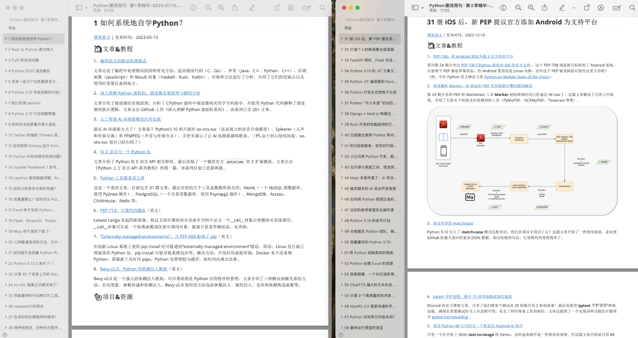Click Share icon in the left window toolbar
This screenshot has height=338, width=638.
click(x=234, y=8)
